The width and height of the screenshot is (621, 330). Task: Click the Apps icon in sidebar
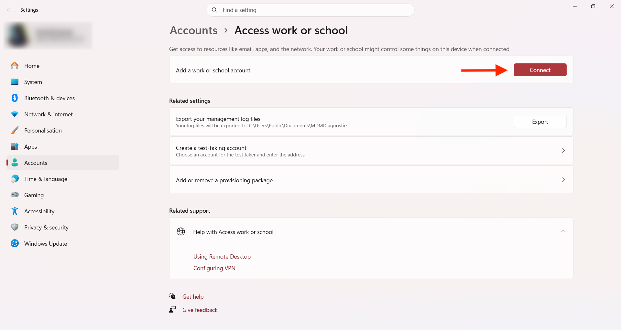point(15,146)
